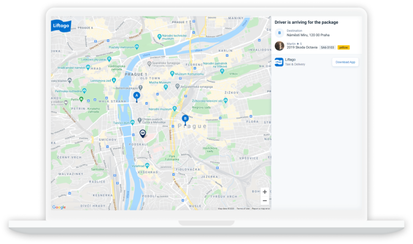Click Petřínská rozhledna map marker

point(84,91)
